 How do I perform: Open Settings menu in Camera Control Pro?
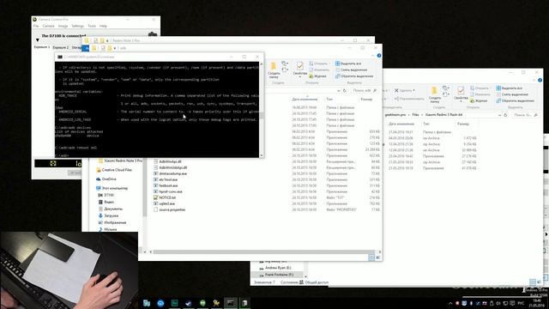[x=78, y=26]
